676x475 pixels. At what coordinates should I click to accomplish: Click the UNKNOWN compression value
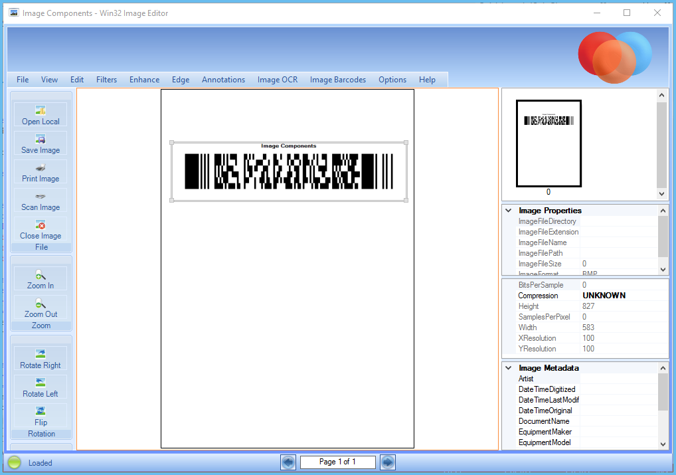coord(604,296)
